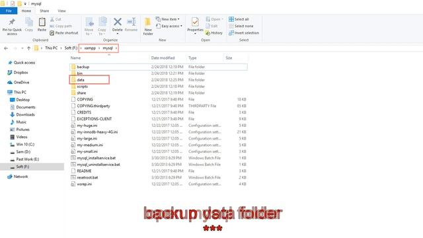Open the File menu tab

[9, 11]
